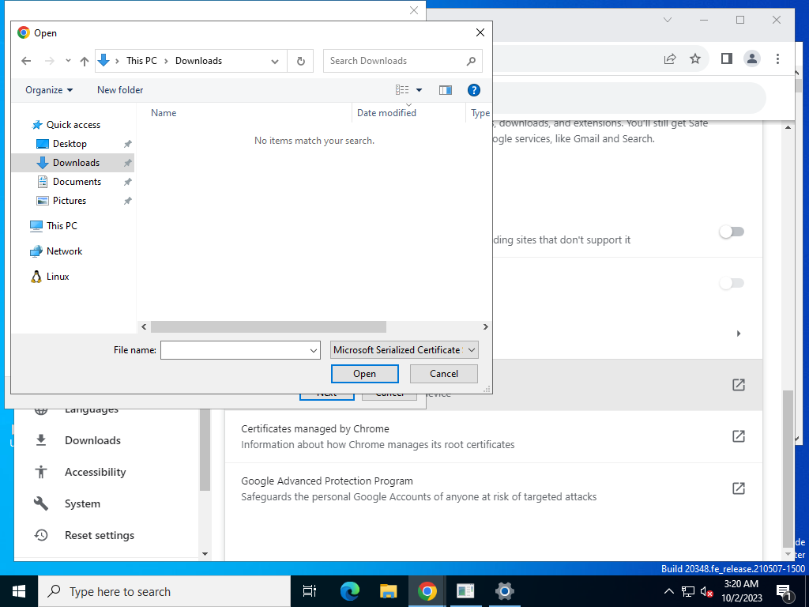Open Certificates managed by Chrome external link icon
The height and width of the screenshot is (607, 809).
coord(739,436)
